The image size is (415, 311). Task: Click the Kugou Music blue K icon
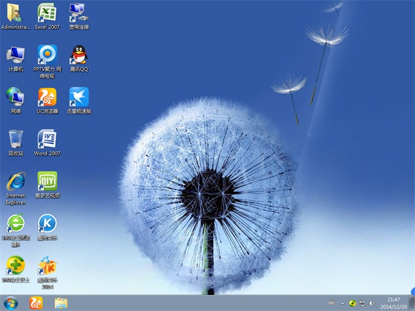tap(47, 224)
